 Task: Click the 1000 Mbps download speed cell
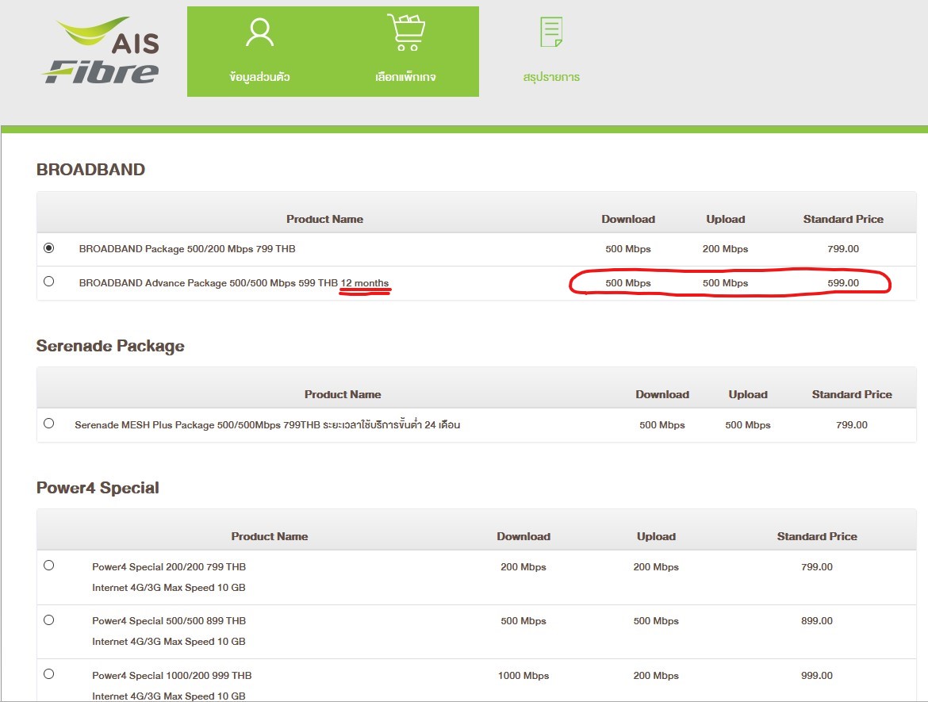click(523, 675)
